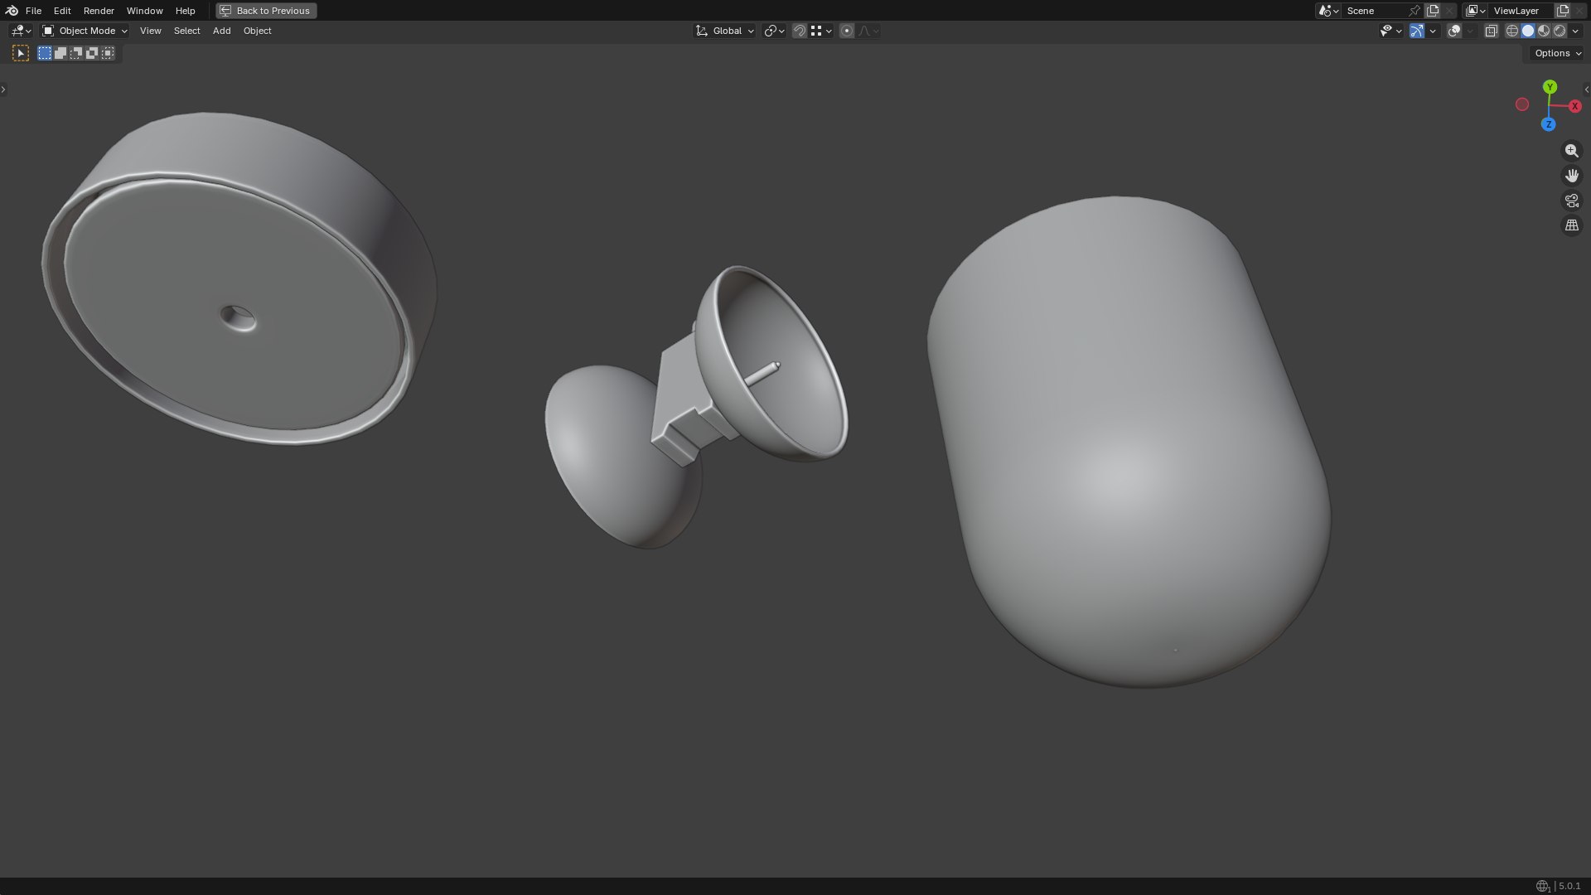
Task: Choose the Invert selection mode
Action: click(92, 53)
